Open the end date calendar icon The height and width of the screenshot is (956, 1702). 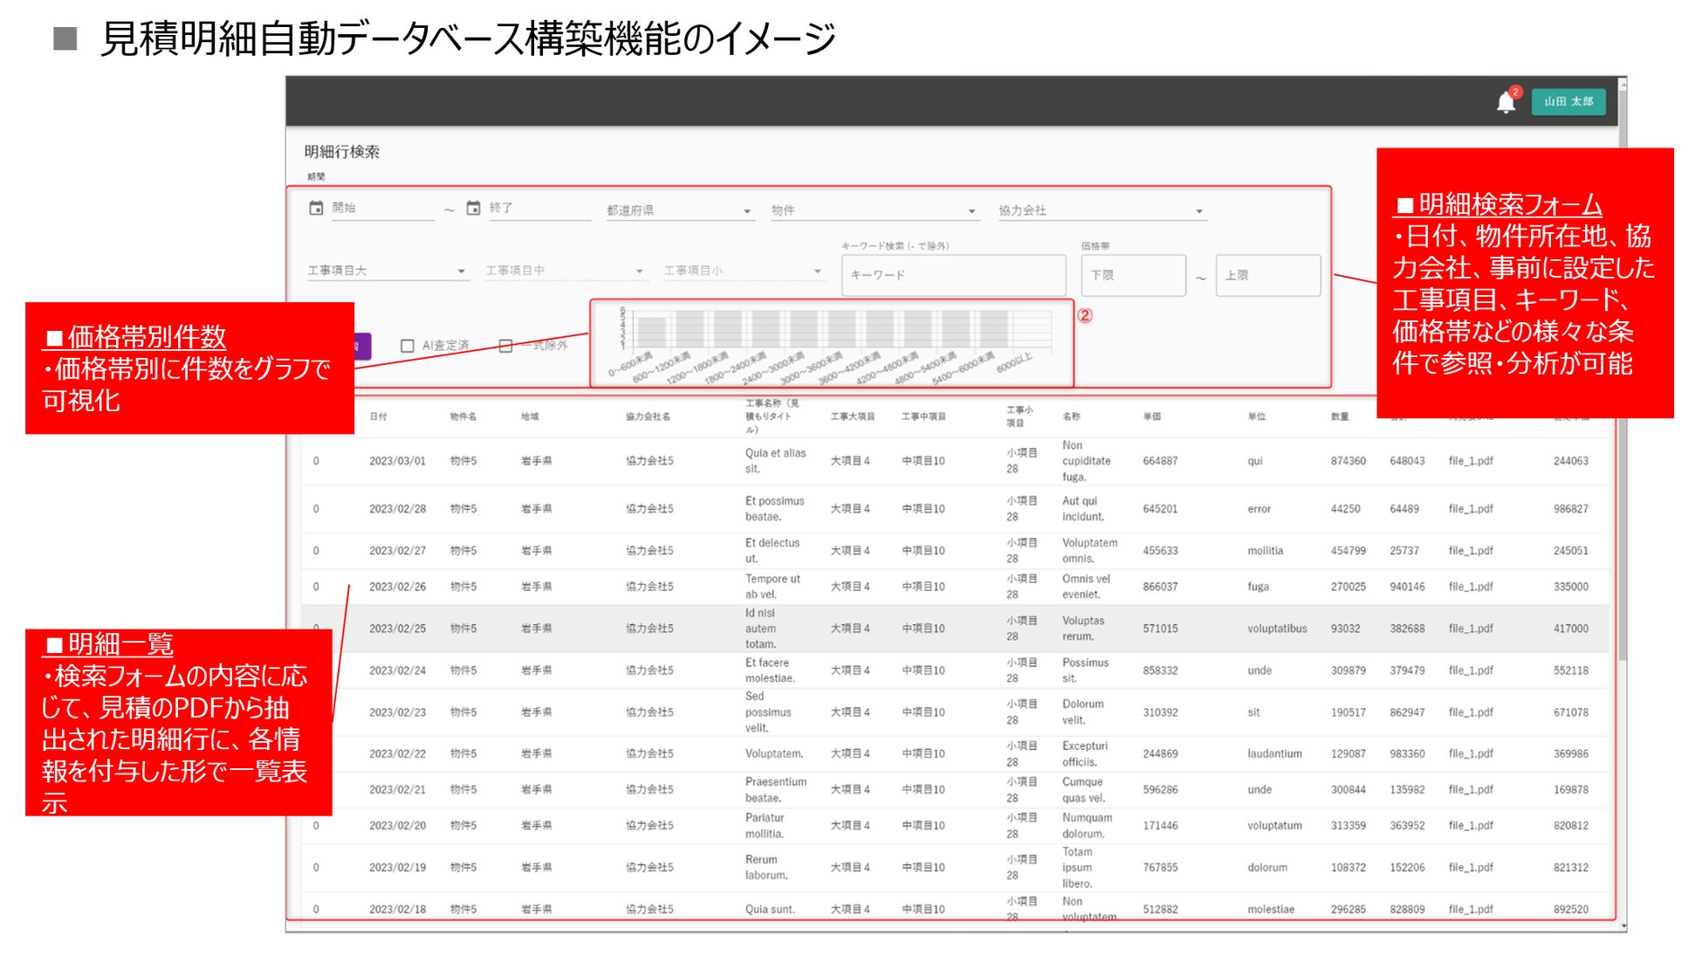pyautogui.click(x=473, y=208)
